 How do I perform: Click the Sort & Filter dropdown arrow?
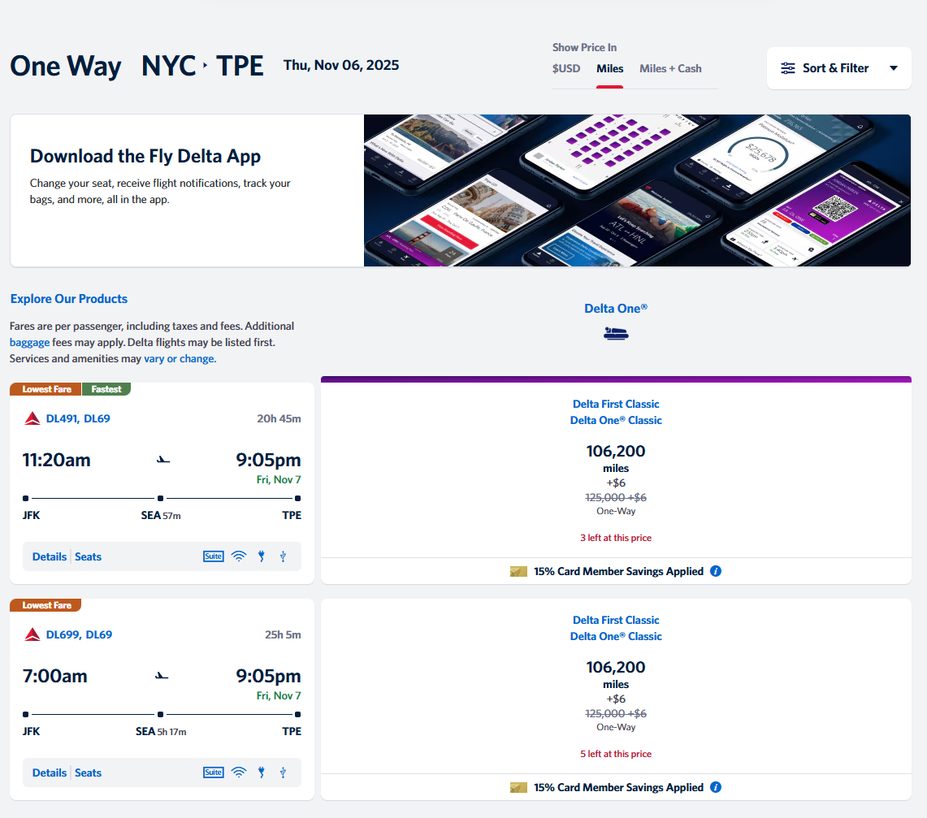pyautogui.click(x=894, y=68)
